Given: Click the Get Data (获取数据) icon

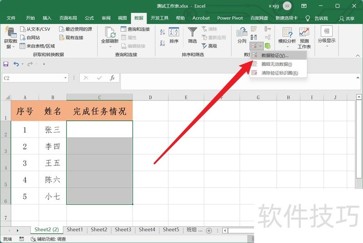Looking at the screenshot, I should pyautogui.click(x=10, y=32).
